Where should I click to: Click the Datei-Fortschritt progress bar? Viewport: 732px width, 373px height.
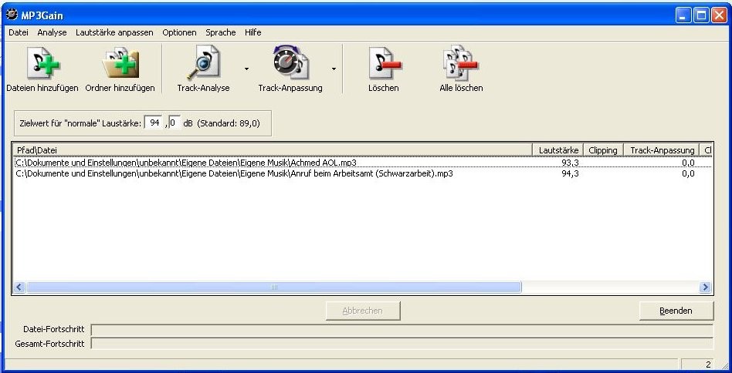click(x=402, y=330)
